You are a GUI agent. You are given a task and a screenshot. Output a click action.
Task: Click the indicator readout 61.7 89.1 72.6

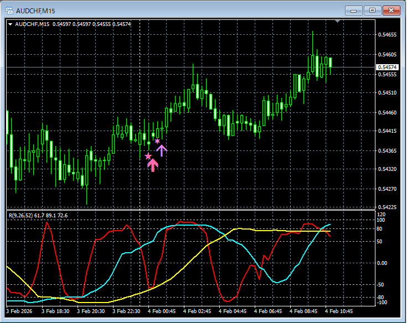[51, 215]
